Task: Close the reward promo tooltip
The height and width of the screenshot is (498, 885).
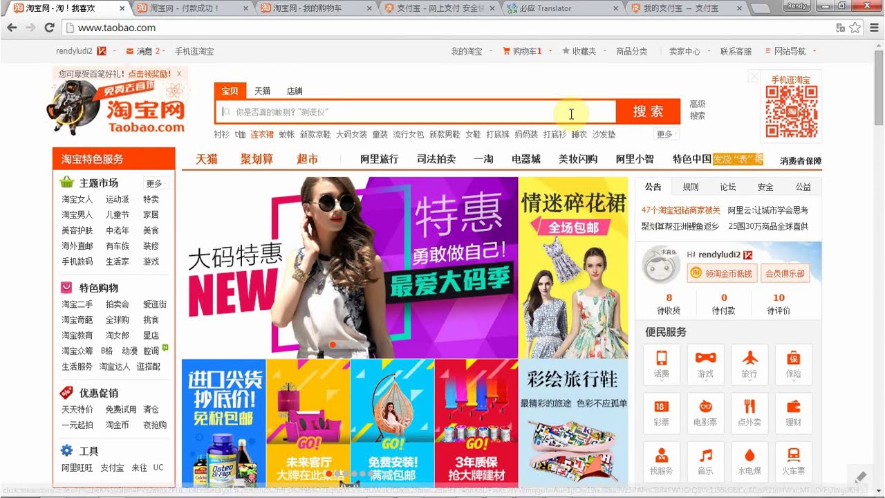Action: (x=179, y=73)
